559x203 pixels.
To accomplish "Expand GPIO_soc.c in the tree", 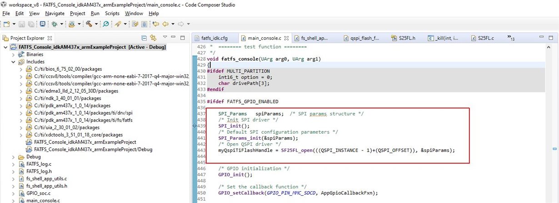I will pyautogui.click(x=13, y=193).
